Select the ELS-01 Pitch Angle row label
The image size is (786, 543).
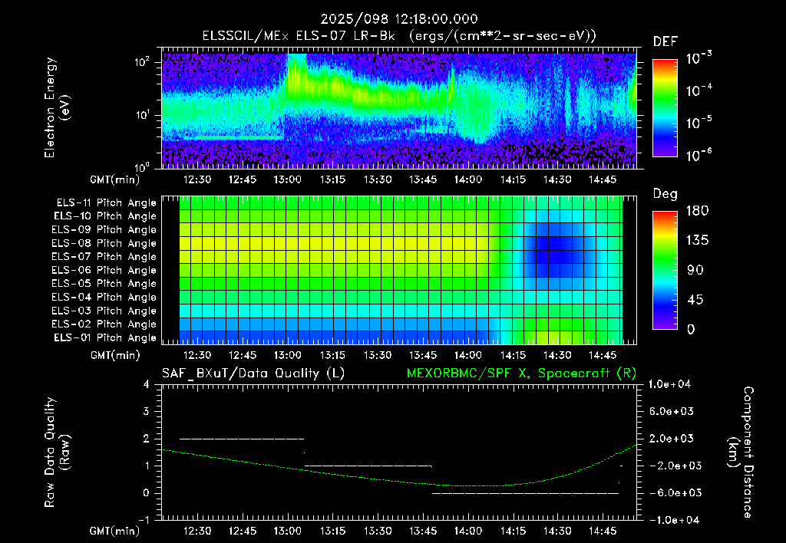[105, 337]
